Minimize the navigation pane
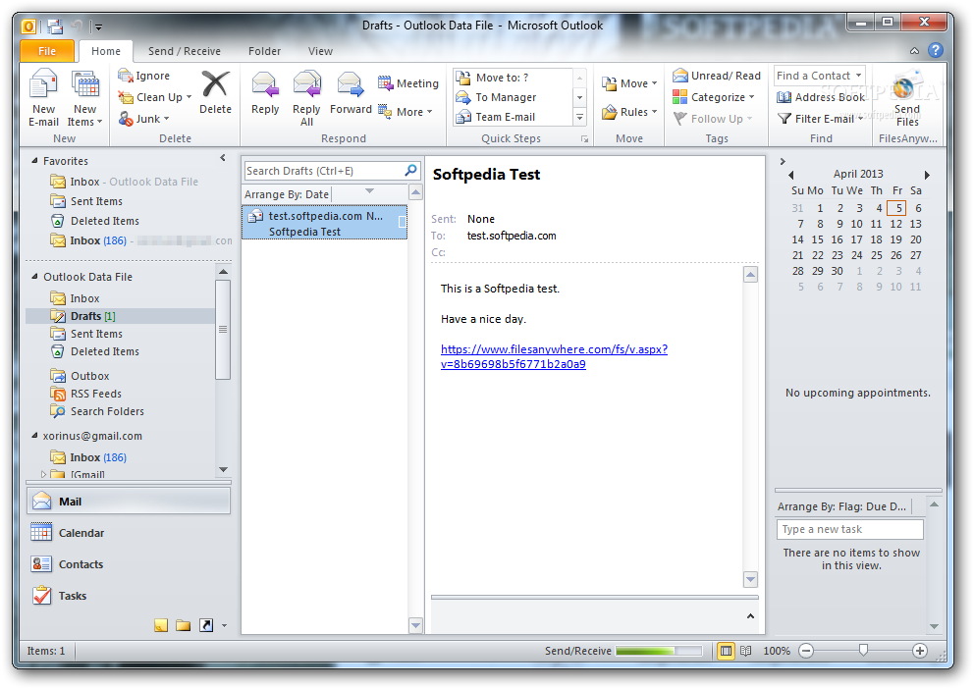 click(223, 158)
